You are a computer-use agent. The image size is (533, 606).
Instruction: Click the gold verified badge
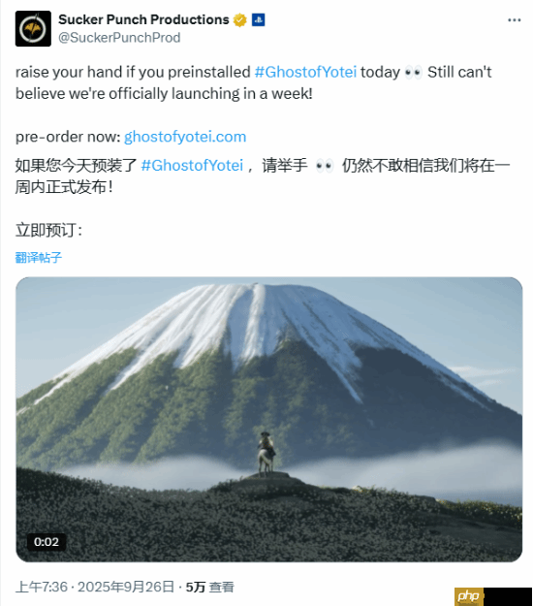(x=240, y=19)
